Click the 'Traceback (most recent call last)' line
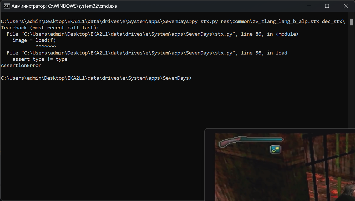Viewport: 355px width, 201px height. [49, 28]
